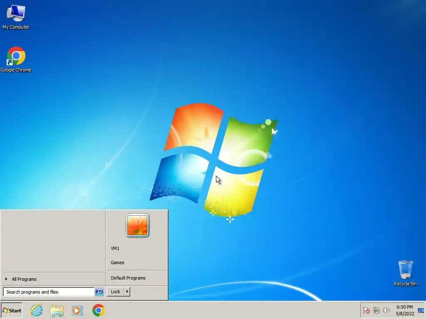This screenshot has width=426, height=319.
Task: Launch Chrome from the taskbar
Action: click(98, 310)
